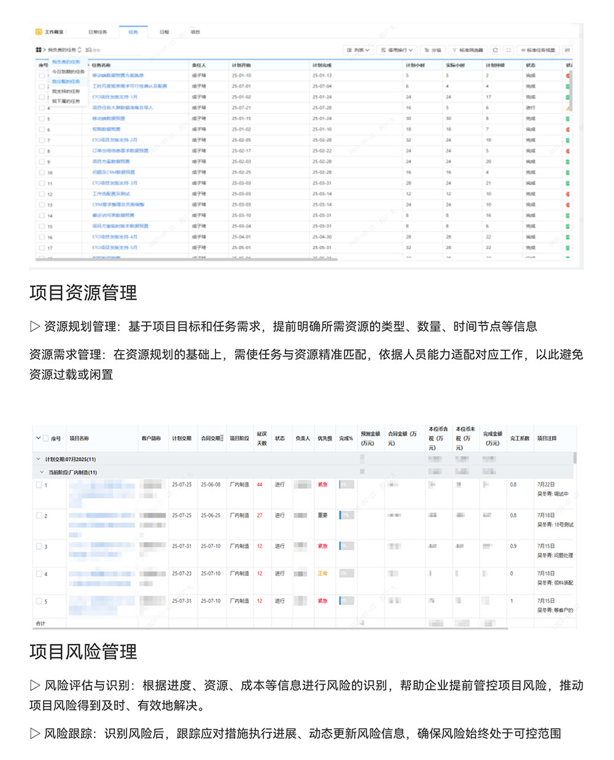Open the 标准筛选器 filter

tap(468, 50)
